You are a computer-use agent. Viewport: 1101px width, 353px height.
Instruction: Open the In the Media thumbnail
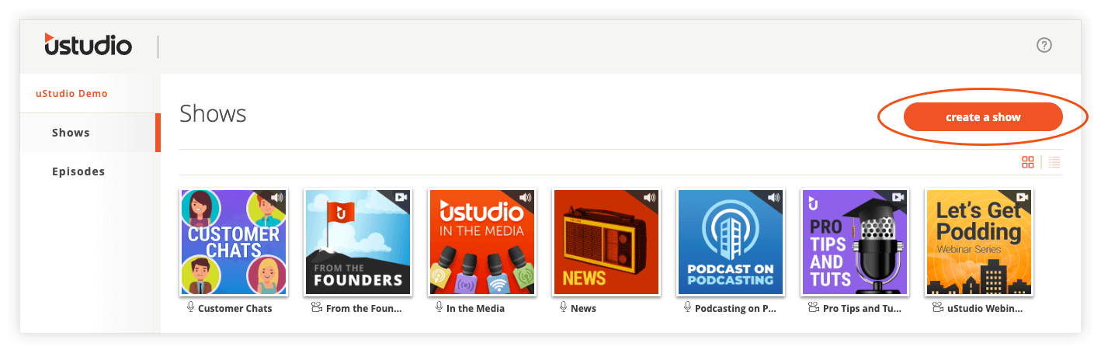click(x=482, y=242)
